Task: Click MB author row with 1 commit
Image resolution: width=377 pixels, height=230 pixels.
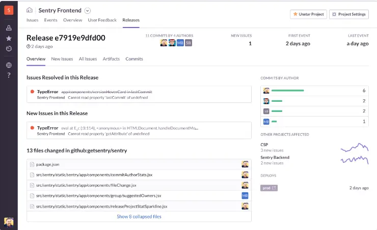Action: click(314, 122)
